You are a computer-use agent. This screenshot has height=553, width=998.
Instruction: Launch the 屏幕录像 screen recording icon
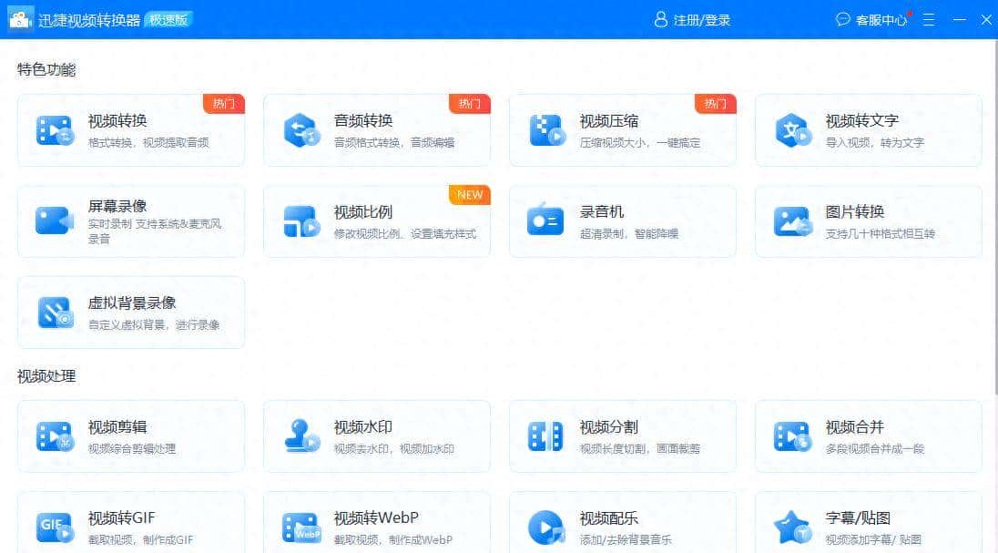coord(52,221)
